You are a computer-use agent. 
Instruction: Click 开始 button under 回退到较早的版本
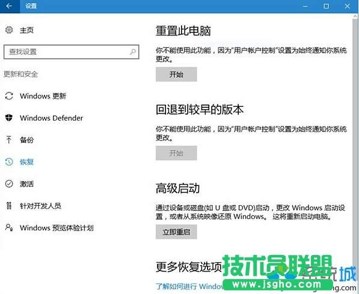pos(176,153)
